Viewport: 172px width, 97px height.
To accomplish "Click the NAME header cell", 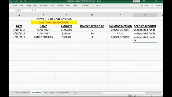I will tap(43, 26).
